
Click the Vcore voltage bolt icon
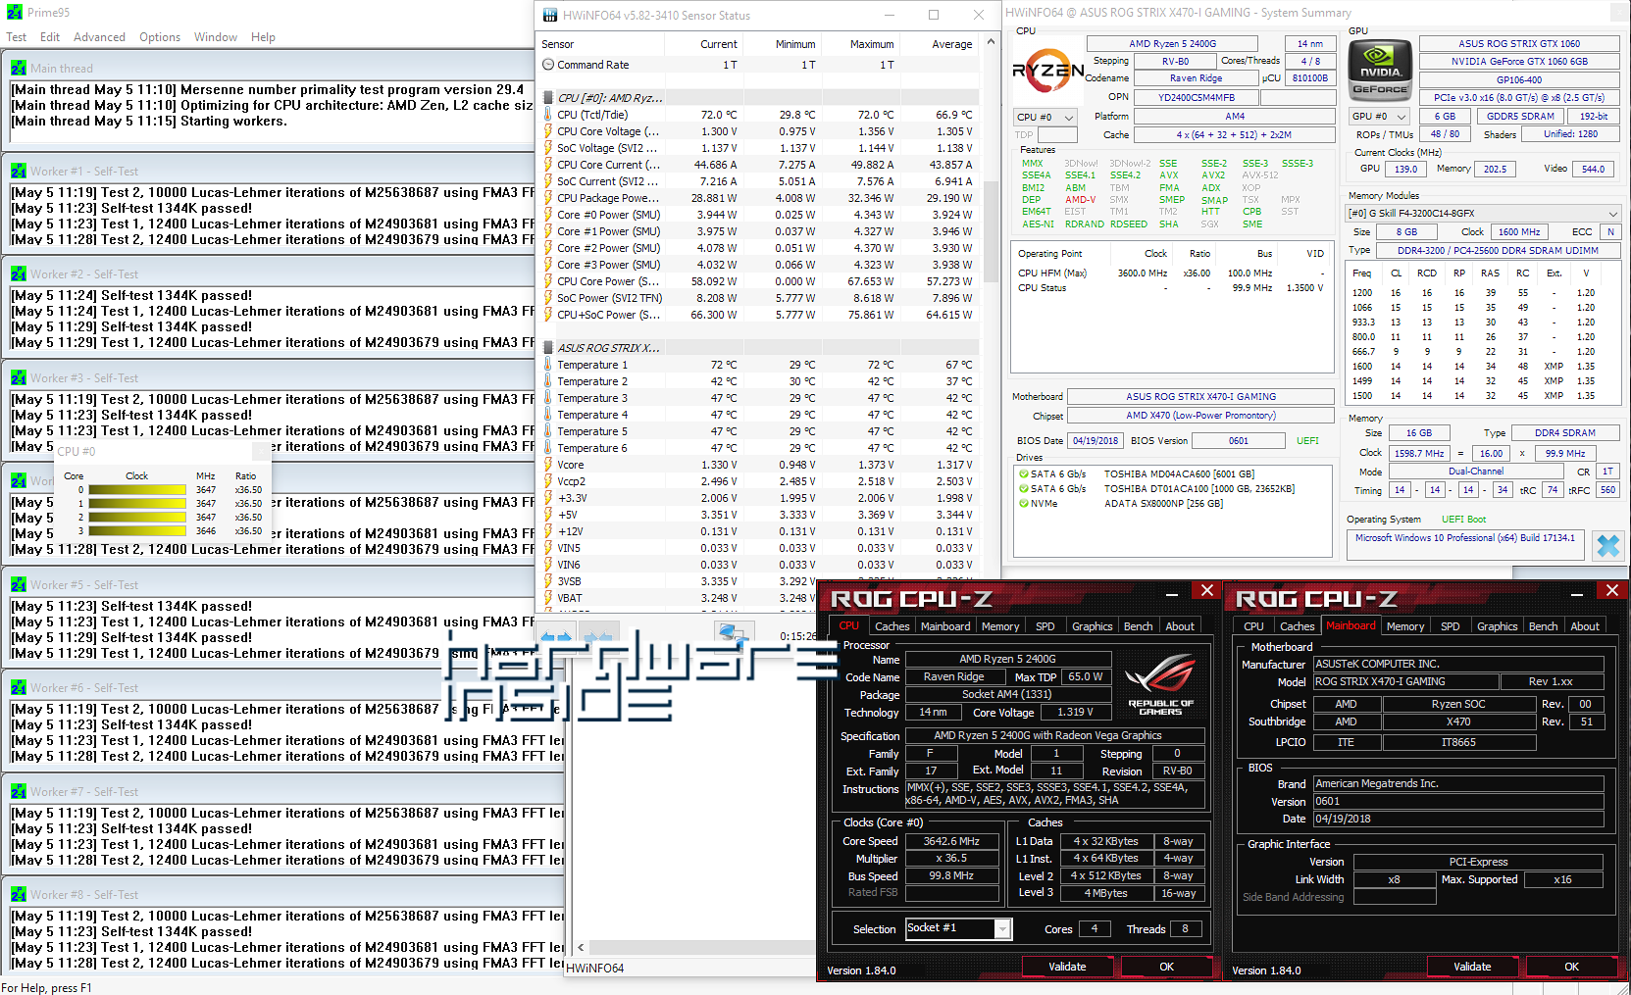pyautogui.click(x=548, y=465)
